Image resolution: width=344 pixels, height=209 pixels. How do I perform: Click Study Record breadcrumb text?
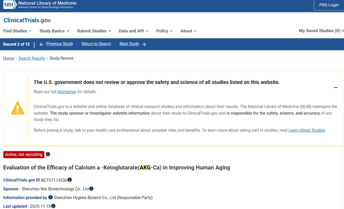point(61,58)
